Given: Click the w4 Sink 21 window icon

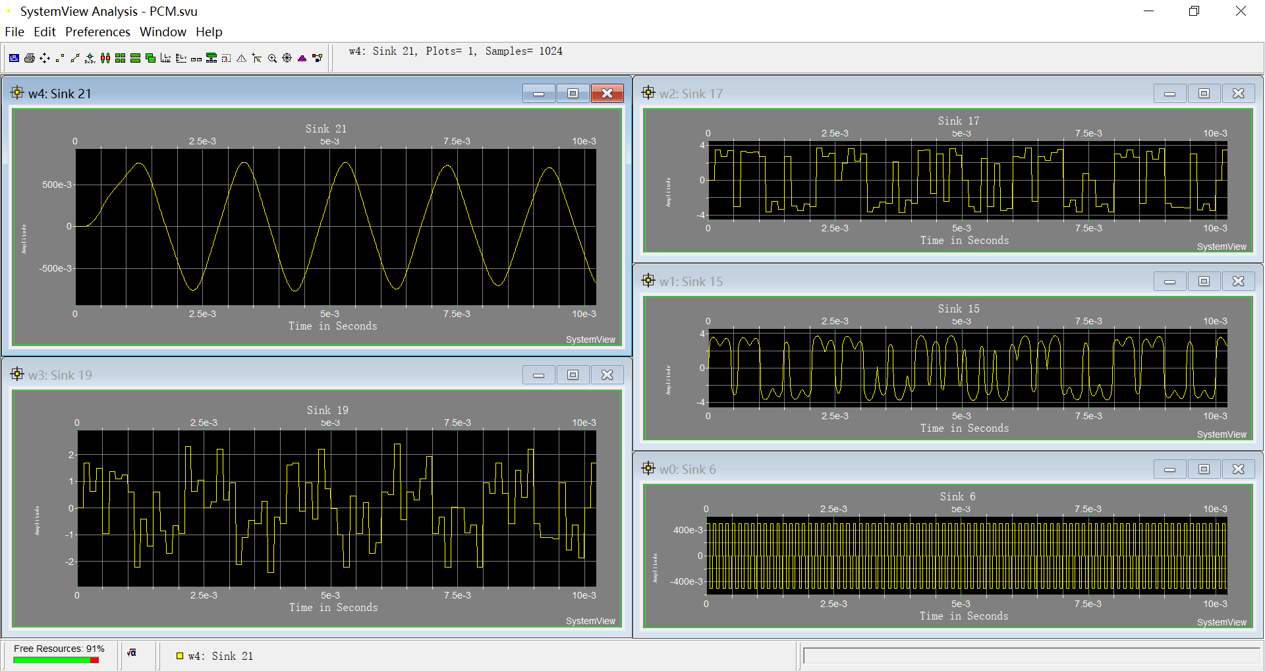Looking at the screenshot, I should pyautogui.click(x=17, y=93).
